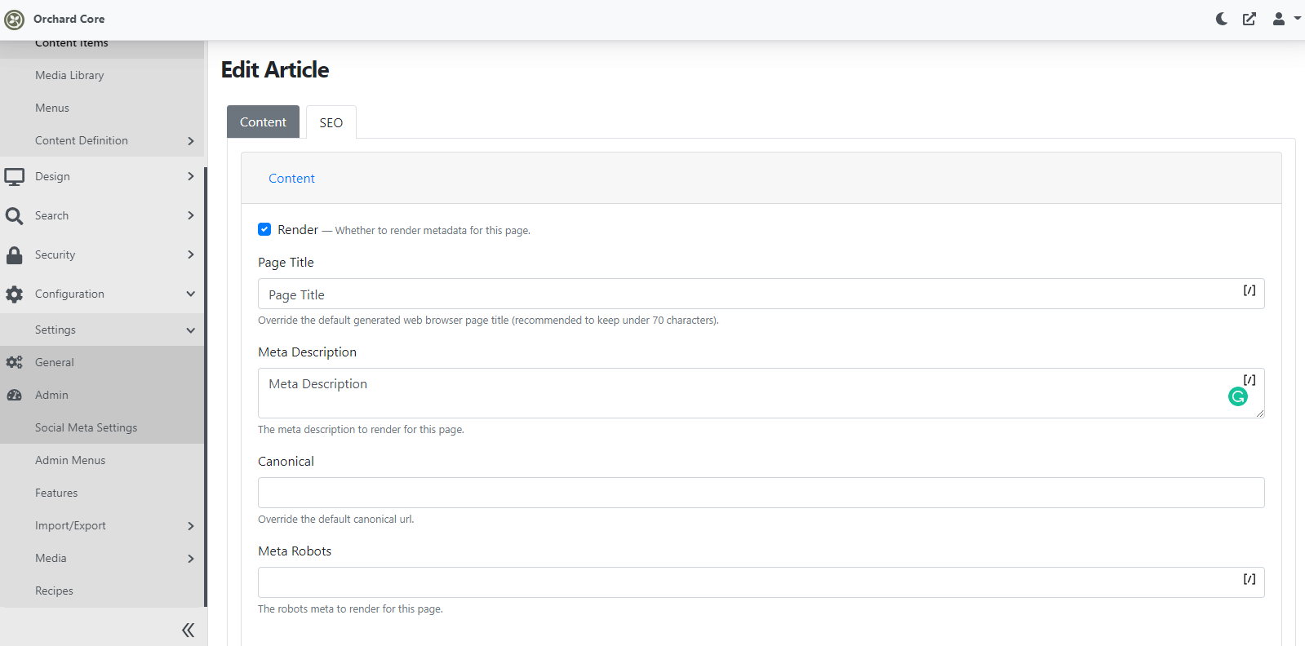Image resolution: width=1305 pixels, height=646 pixels.
Task: Switch to the SEO tab
Action: point(331,122)
